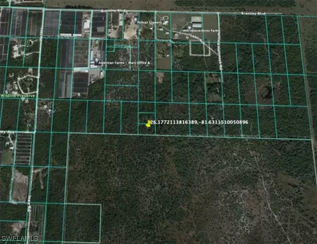Click the right-side 'Brantley Blvd' road label
This screenshot has width=317, height=244.
click(x=253, y=13)
